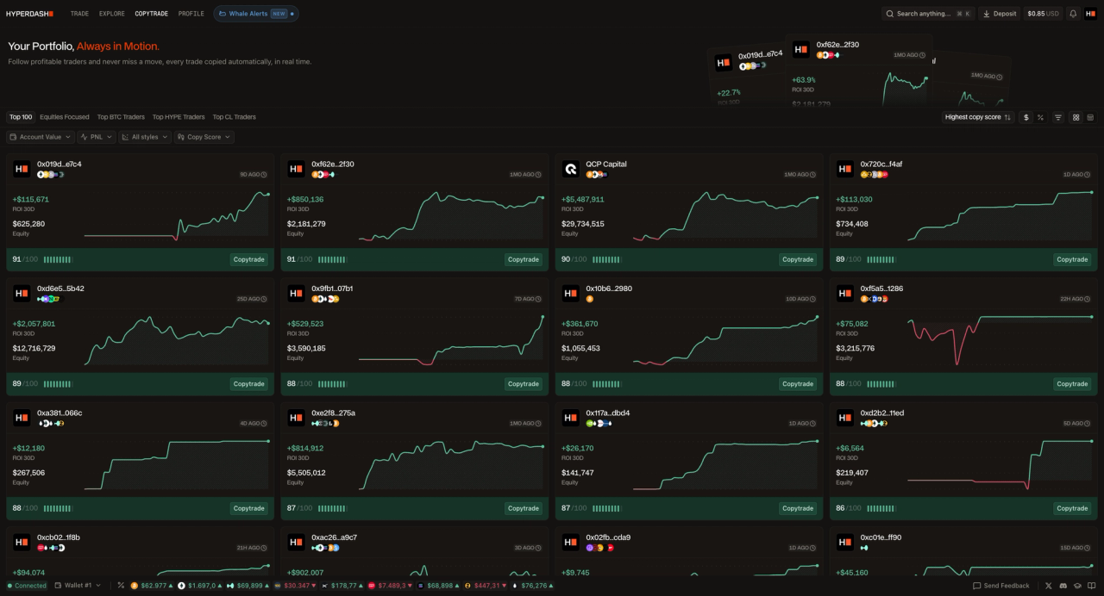
Task: Click avatar of trader 0xa381...066c
Action: pos(22,419)
